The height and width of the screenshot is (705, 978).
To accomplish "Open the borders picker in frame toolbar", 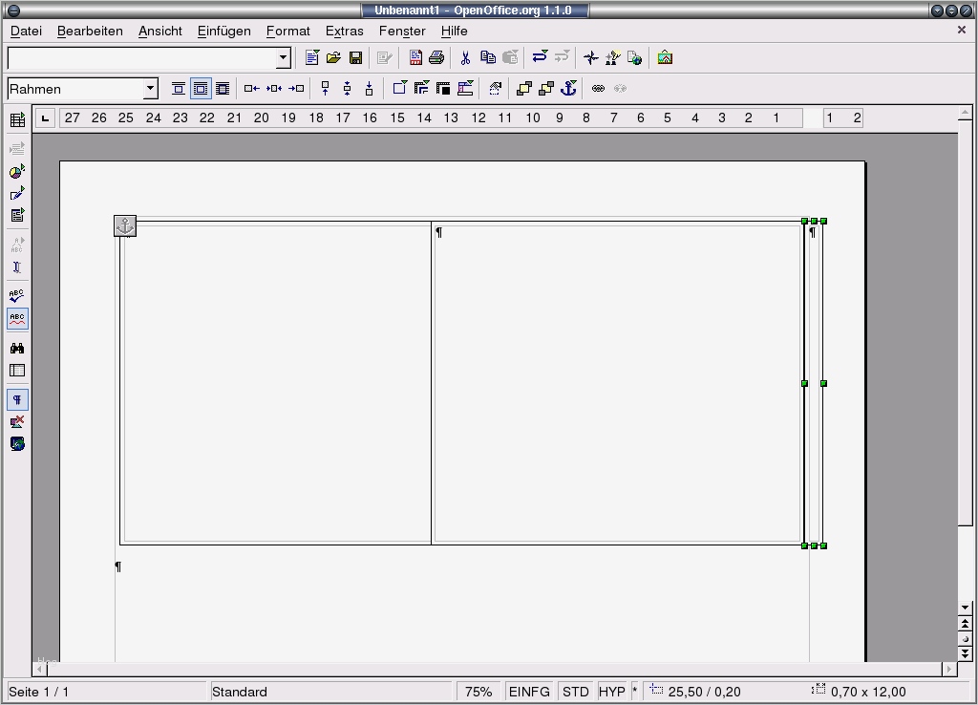I will [x=399, y=89].
